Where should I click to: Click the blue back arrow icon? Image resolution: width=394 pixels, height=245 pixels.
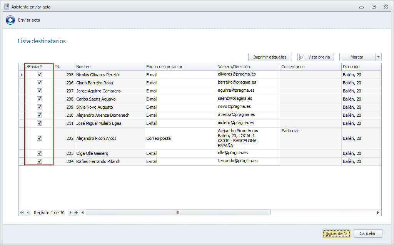pyautogui.click(x=10, y=20)
